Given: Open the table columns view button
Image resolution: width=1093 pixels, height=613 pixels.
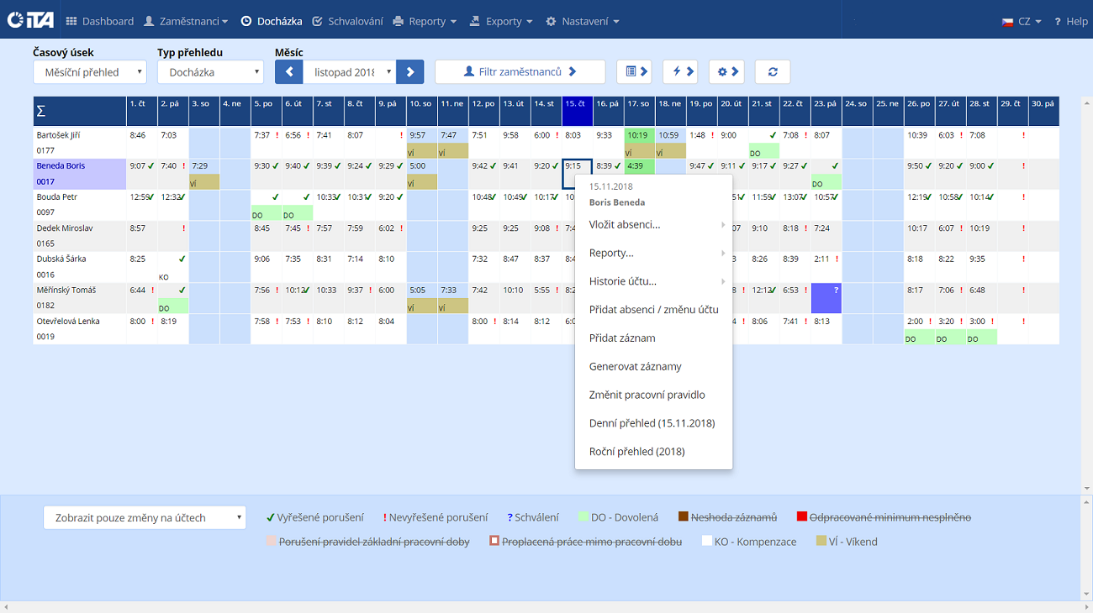Looking at the screenshot, I should (634, 72).
